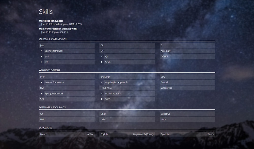Click the chevron next to Bootstrap 3 & 4
Image resolution: width=254 pixels, height=149 pixels.
[x=102, y=94]
